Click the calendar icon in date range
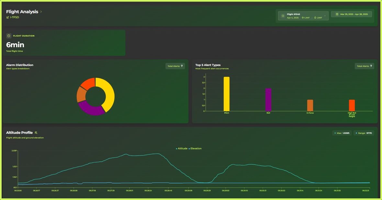 pyautogui.click(x=337, y=14)
